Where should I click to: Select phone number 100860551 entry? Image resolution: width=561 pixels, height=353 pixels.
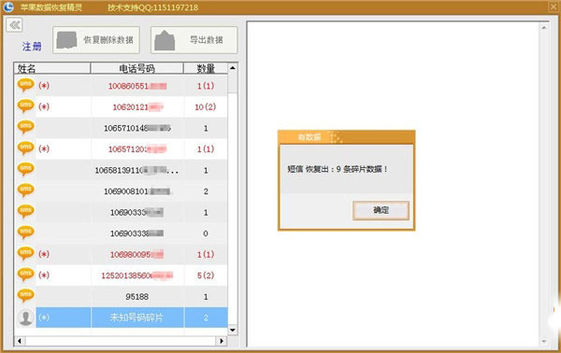point(137,86)
